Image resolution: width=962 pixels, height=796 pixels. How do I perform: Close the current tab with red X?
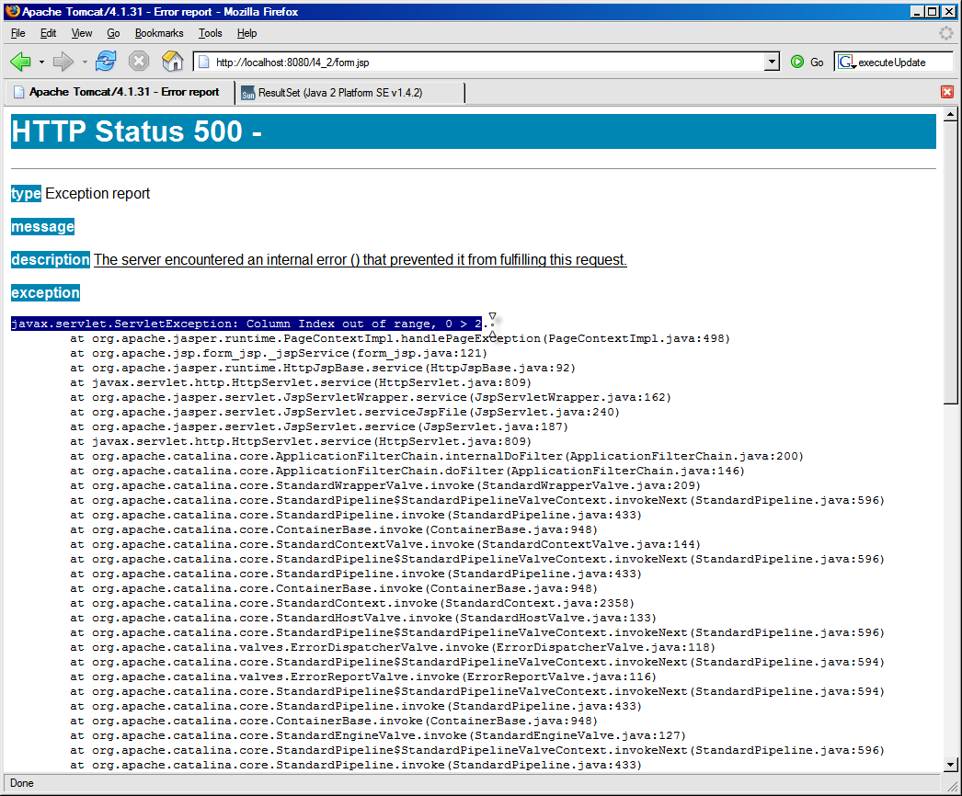[x=947, y=92]
